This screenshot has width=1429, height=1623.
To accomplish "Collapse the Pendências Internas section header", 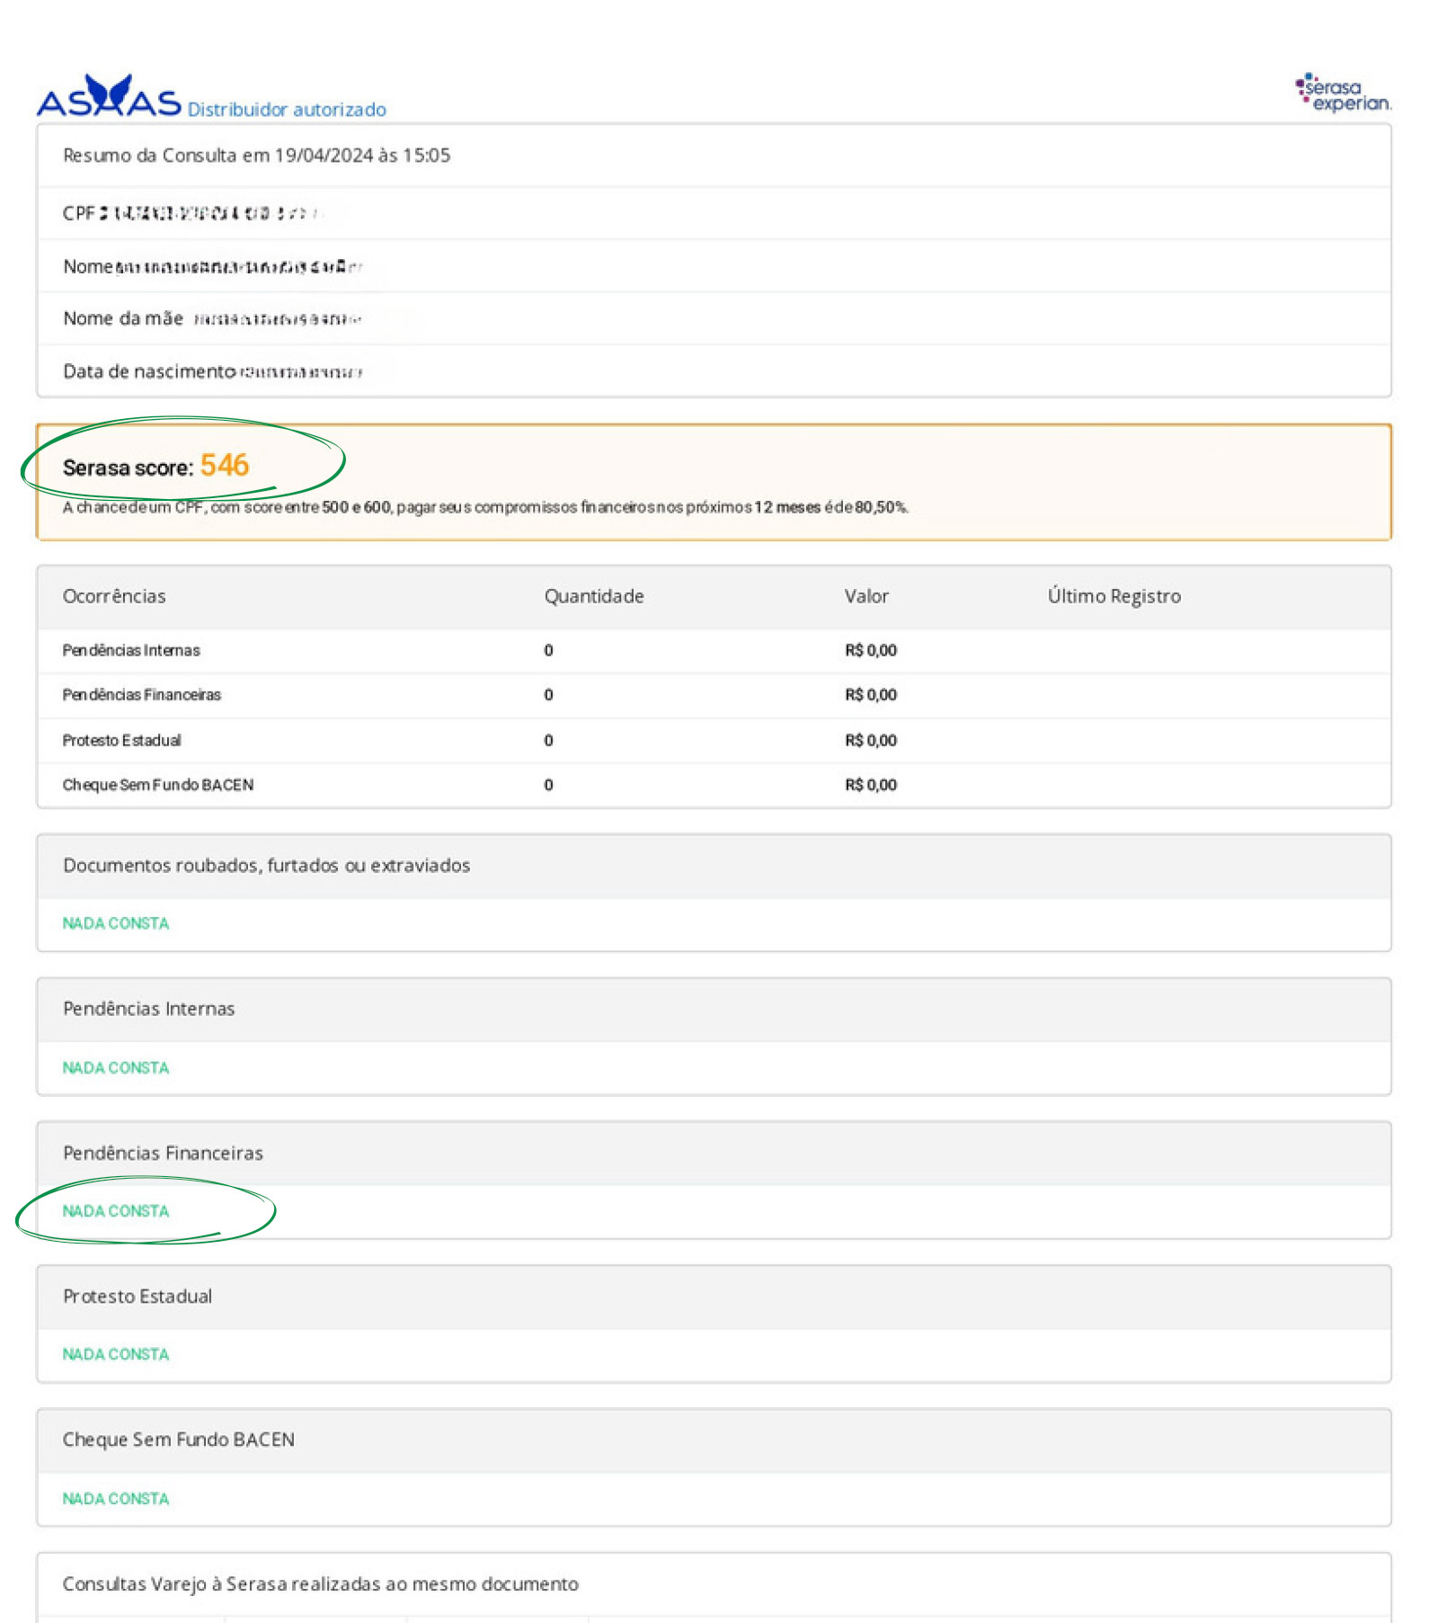I will click(148, 1009).
